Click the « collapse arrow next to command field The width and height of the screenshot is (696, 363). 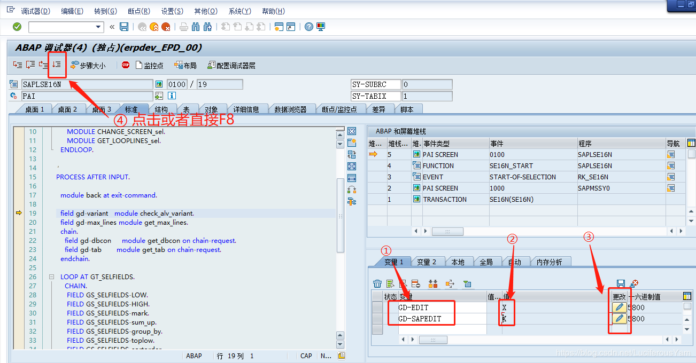[112, 27]
